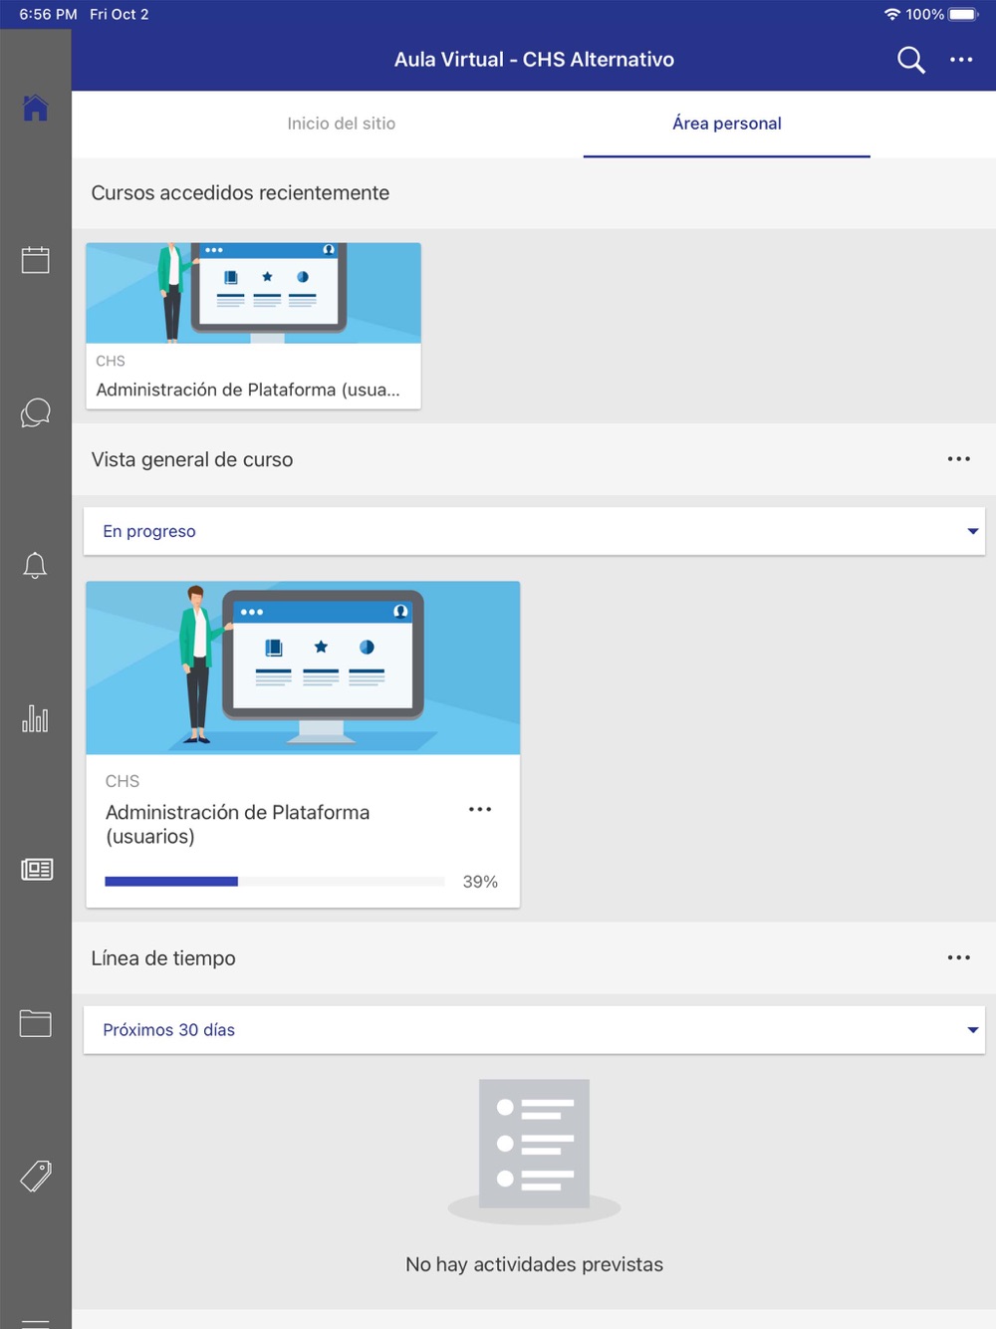996x1329 pixels.
Task: Open course card three-dot menu
Action: tap(480, 810)
